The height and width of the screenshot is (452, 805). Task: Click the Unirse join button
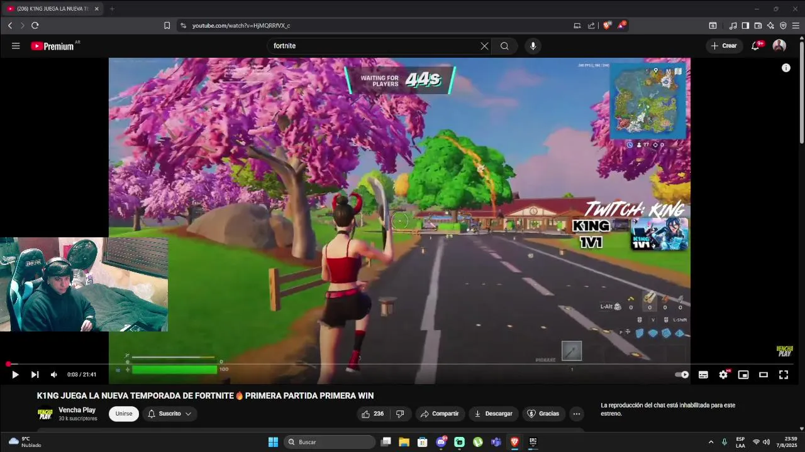pos(124,414)
